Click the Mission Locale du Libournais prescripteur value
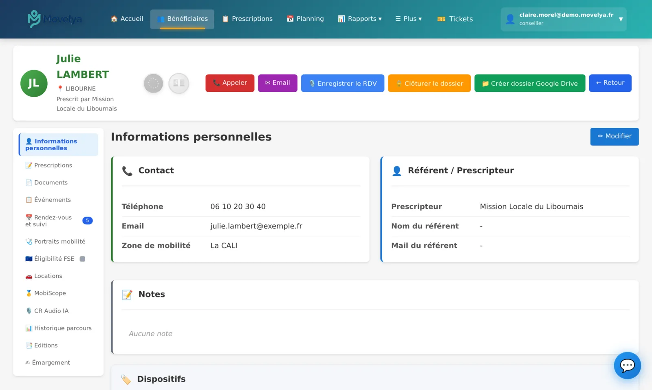The image size is (652, 390). [x=531, y=206]
